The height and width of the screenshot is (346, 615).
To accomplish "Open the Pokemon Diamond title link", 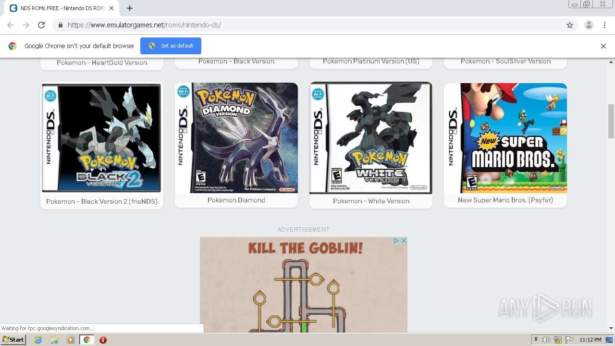I will click(x=236, y=200).
